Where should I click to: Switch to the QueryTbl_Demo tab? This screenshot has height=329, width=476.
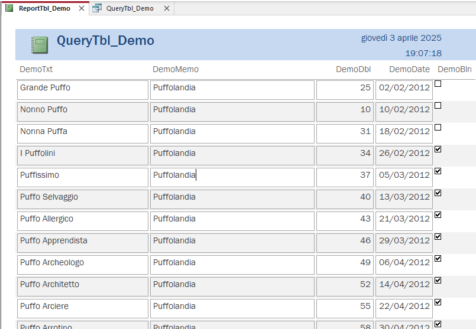click(x=129, y=8)
